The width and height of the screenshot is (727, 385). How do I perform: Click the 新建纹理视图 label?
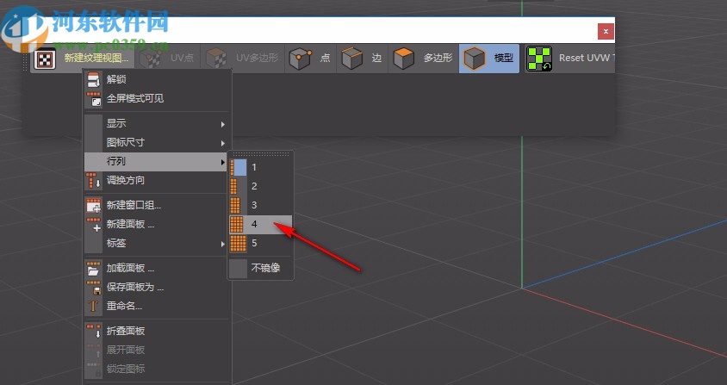click(96, 58)
